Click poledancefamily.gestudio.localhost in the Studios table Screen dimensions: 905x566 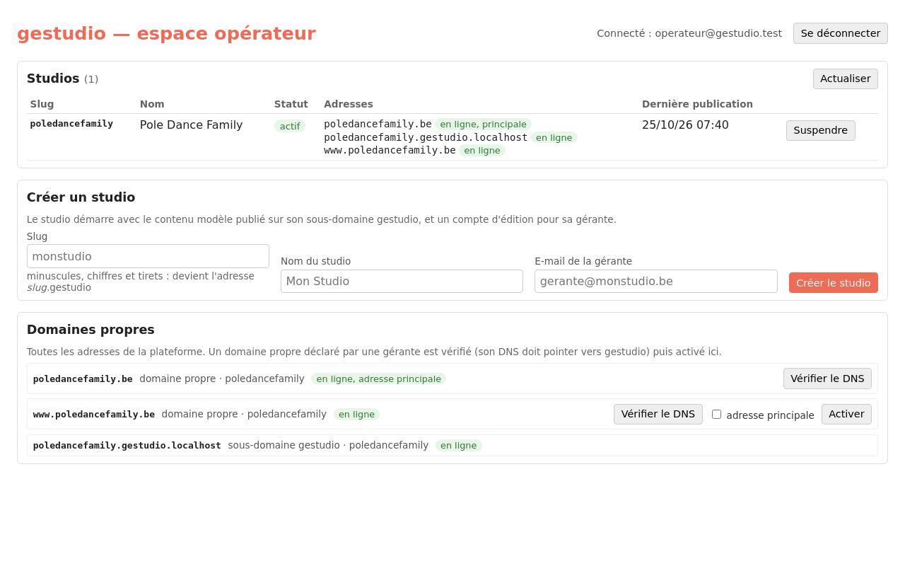click(426, 137)
